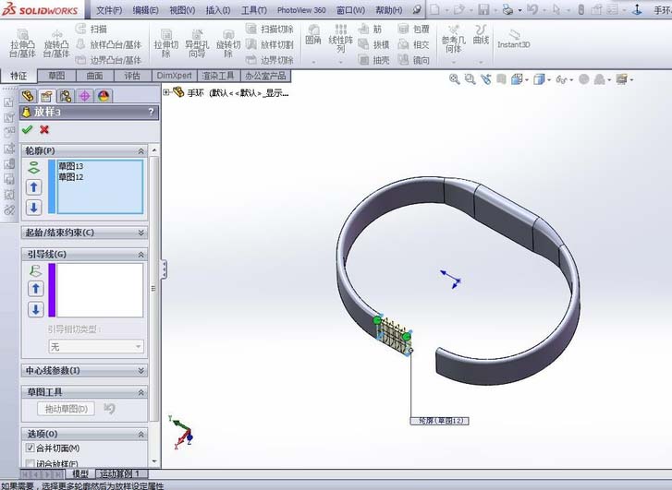Cancel the loft with the red X
672x490 pixels.
pyautogui.click(x=44, y=130)
